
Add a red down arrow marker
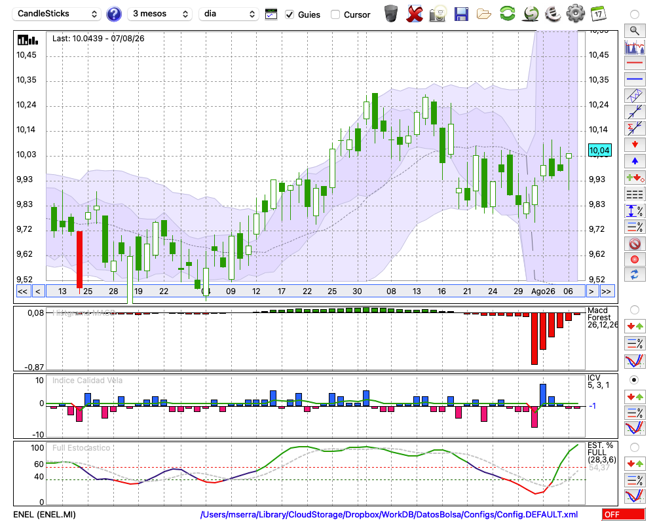(635, 145)
